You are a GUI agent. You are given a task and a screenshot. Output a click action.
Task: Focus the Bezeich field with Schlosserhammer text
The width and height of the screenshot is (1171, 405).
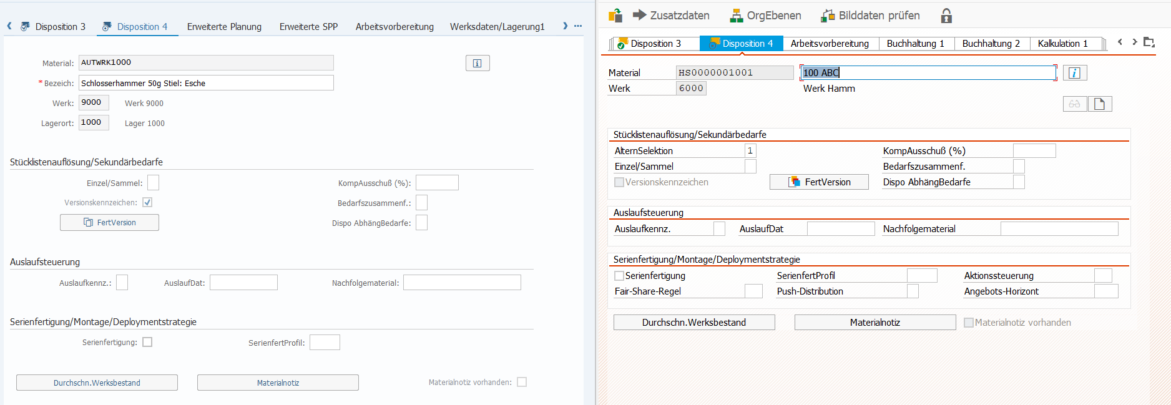click(x=206, y=83)
